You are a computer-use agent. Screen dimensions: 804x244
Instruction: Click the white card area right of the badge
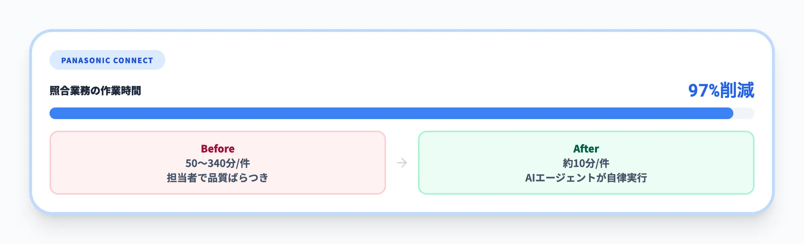click(x=401, y=60)
